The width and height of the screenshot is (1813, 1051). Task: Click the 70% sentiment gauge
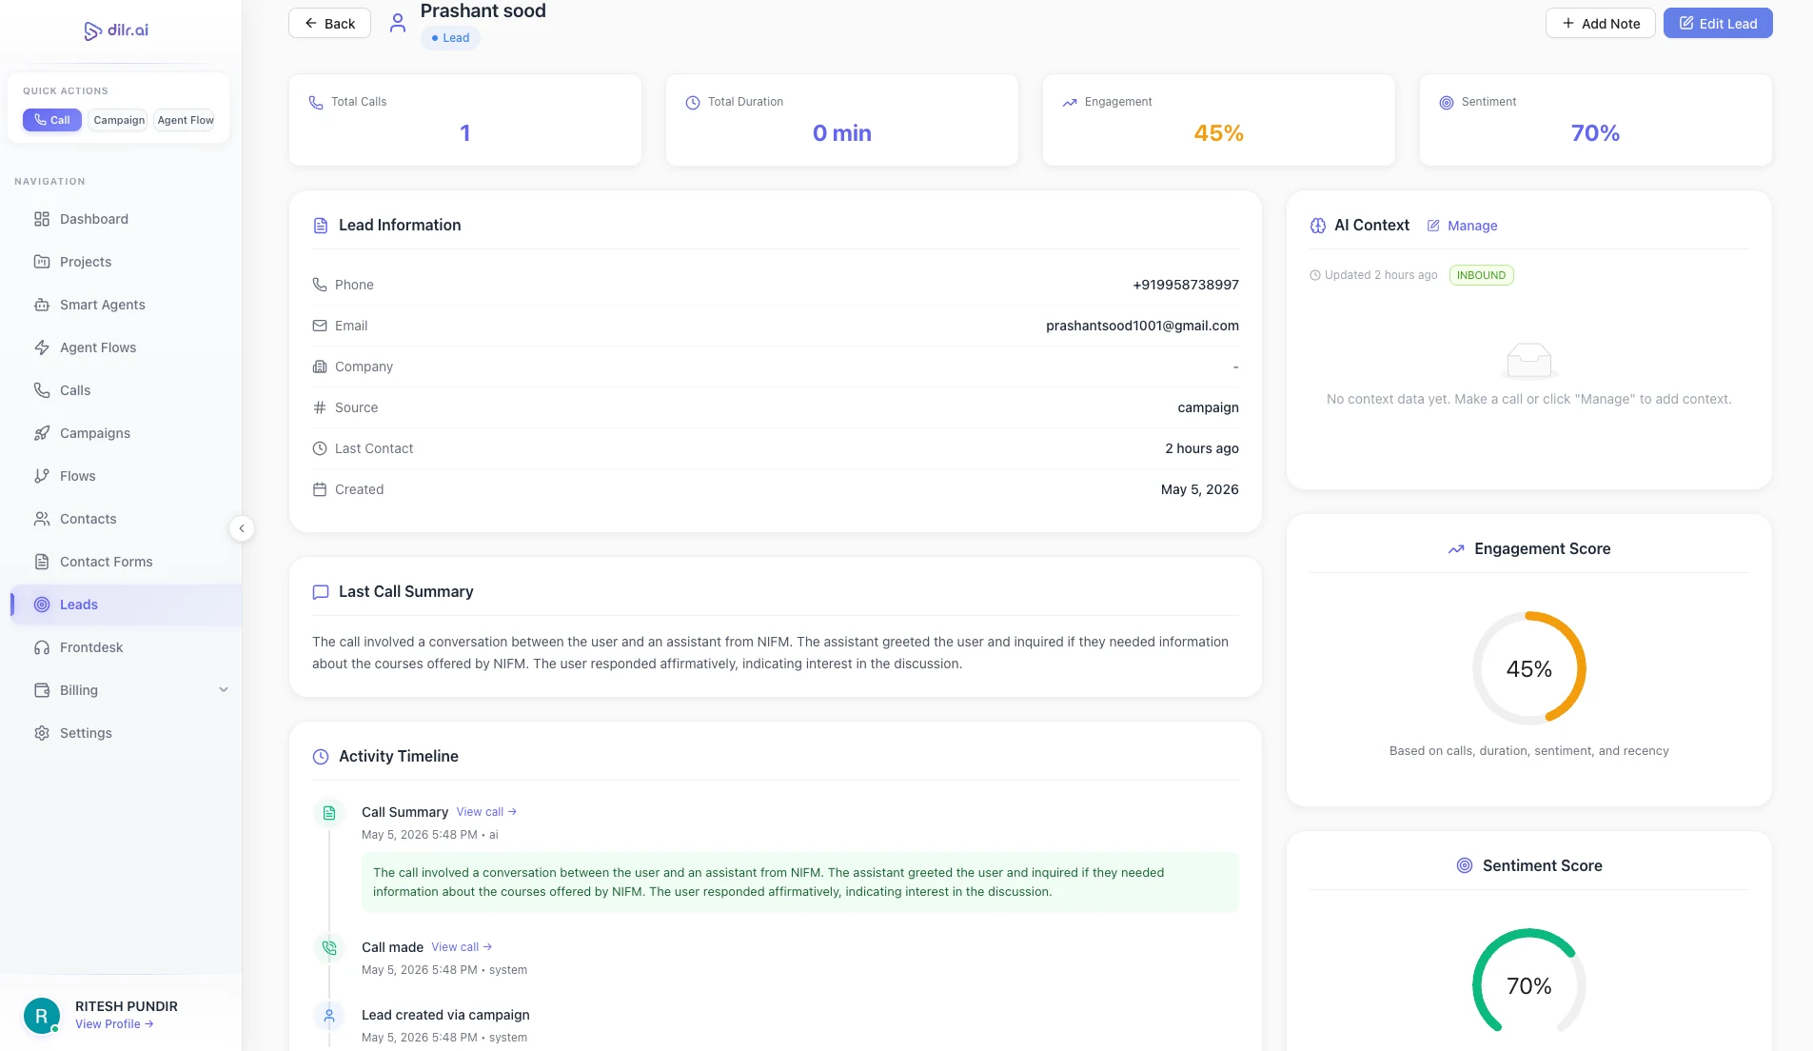pyautogui.click(x=1528, y=985)
